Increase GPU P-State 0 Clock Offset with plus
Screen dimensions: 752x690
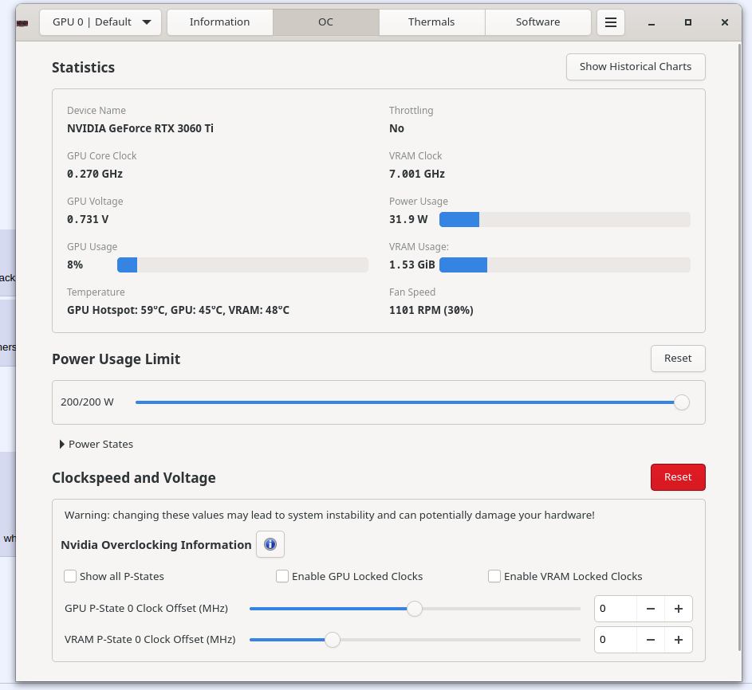coord(678,609)
